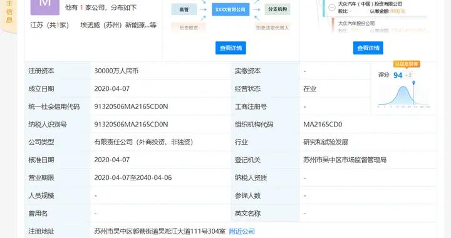Select 苏州市吴中区市场监督管理局 registration authority
The width and height of the screenshot is (451, 238).
coord(345,160)
